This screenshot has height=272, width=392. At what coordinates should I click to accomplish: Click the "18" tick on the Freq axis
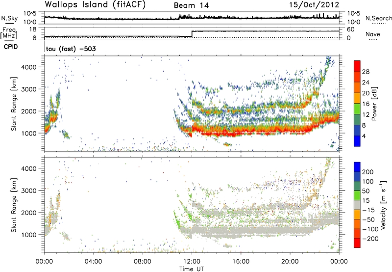pyautogui.click(x=32, y=29)
